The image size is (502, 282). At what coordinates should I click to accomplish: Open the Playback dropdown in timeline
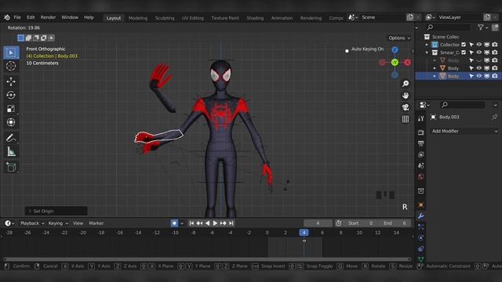point(32,223)
